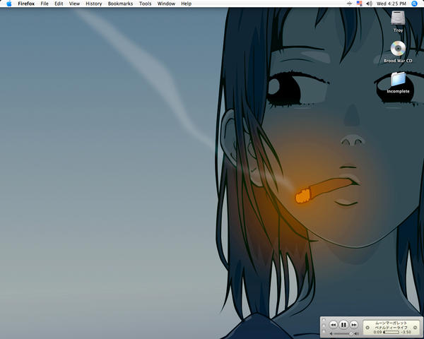Image resolution: width=424 pixels, height=339 pixels.
Task: Open the View menu
Action: pos(74,4)
